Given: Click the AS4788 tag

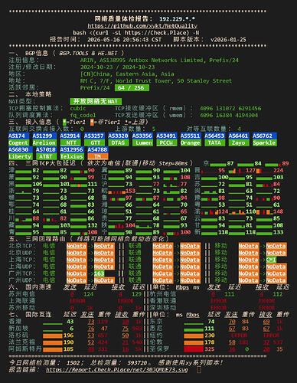Looking at the screenshot, I should click(x=98, y=149).
